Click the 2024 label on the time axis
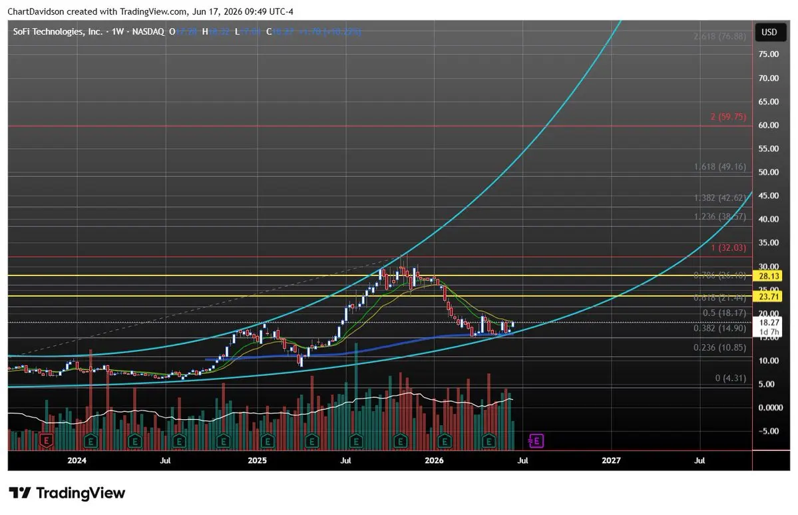 (77, 460)
